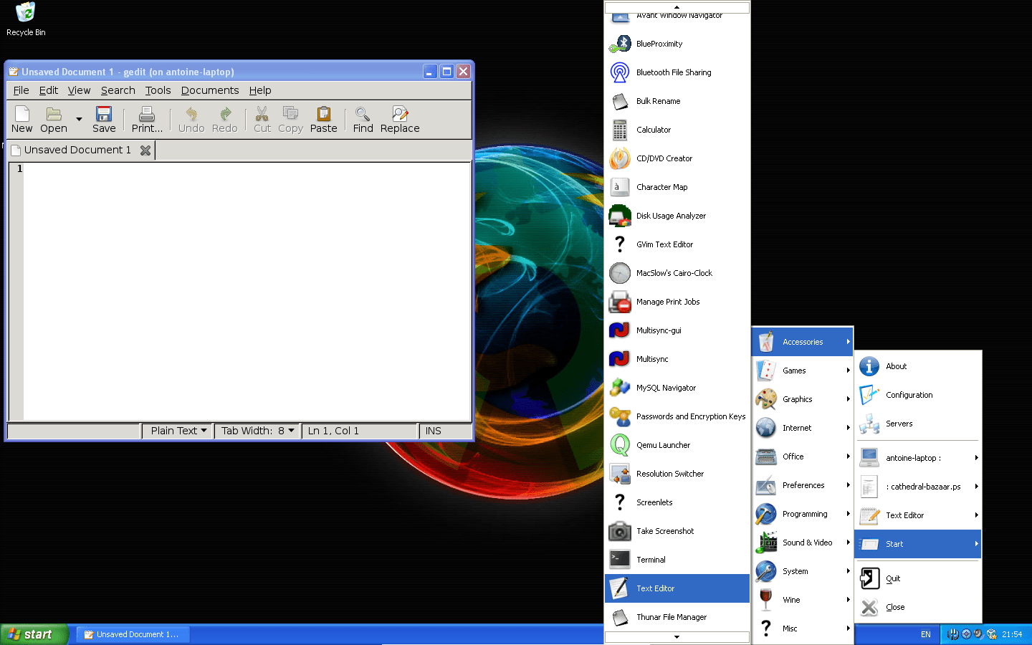Open the Search menu in gedit
This screenshot has height=645, width=1032.
coord(118,90)
